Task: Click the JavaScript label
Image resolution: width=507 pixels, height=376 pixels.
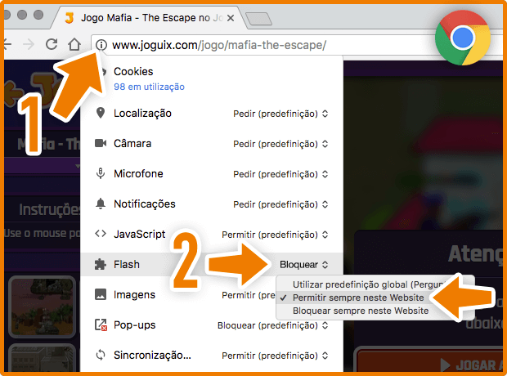Action: (139, 234)
